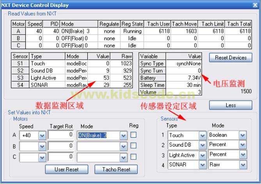261x184 pixels.
Task: Click motor A Target Rot input field
Action: coord(61,134)
